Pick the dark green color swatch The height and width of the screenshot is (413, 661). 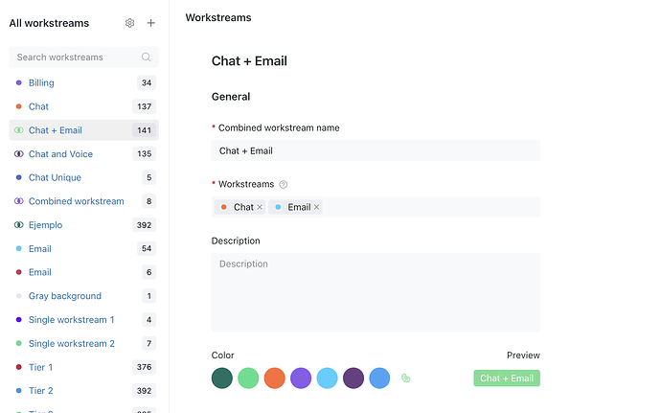[222, 379]
